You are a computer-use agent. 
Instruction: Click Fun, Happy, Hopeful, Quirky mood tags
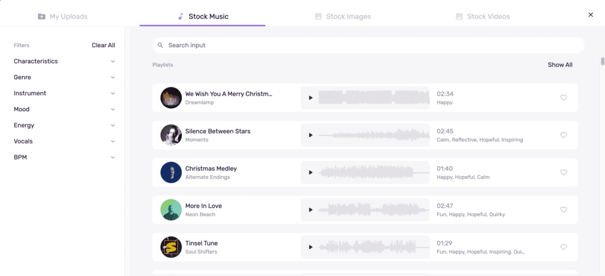point(471,215)
